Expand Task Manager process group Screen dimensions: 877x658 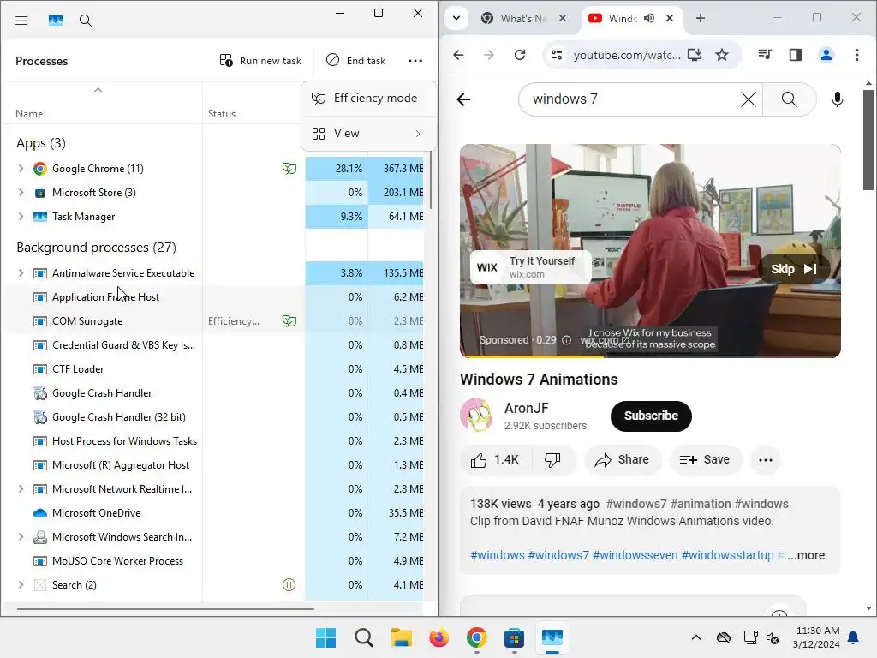[x=21, y=217]
